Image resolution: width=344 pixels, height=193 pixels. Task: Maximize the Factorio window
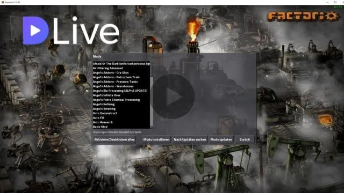click(x=335, y=2)
